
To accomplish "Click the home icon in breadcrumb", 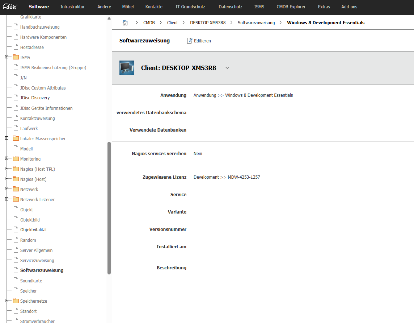I will tap(125, 23).
